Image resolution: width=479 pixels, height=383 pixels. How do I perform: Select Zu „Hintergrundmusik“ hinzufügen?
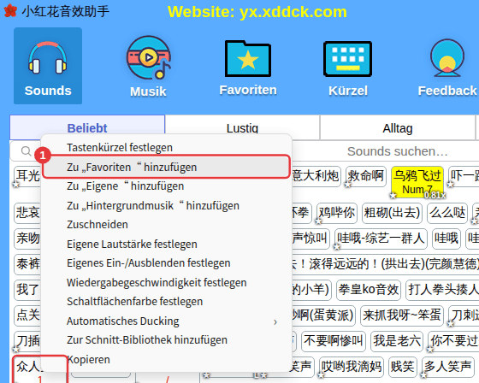coord(167,205)
